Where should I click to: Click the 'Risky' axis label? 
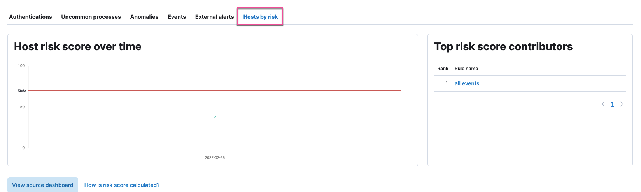[22, 90]
